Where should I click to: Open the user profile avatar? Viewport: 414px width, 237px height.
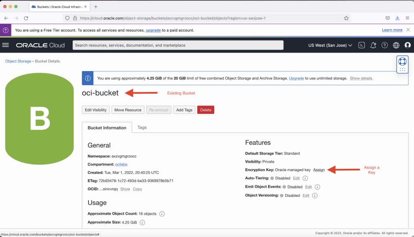(408, 45)
